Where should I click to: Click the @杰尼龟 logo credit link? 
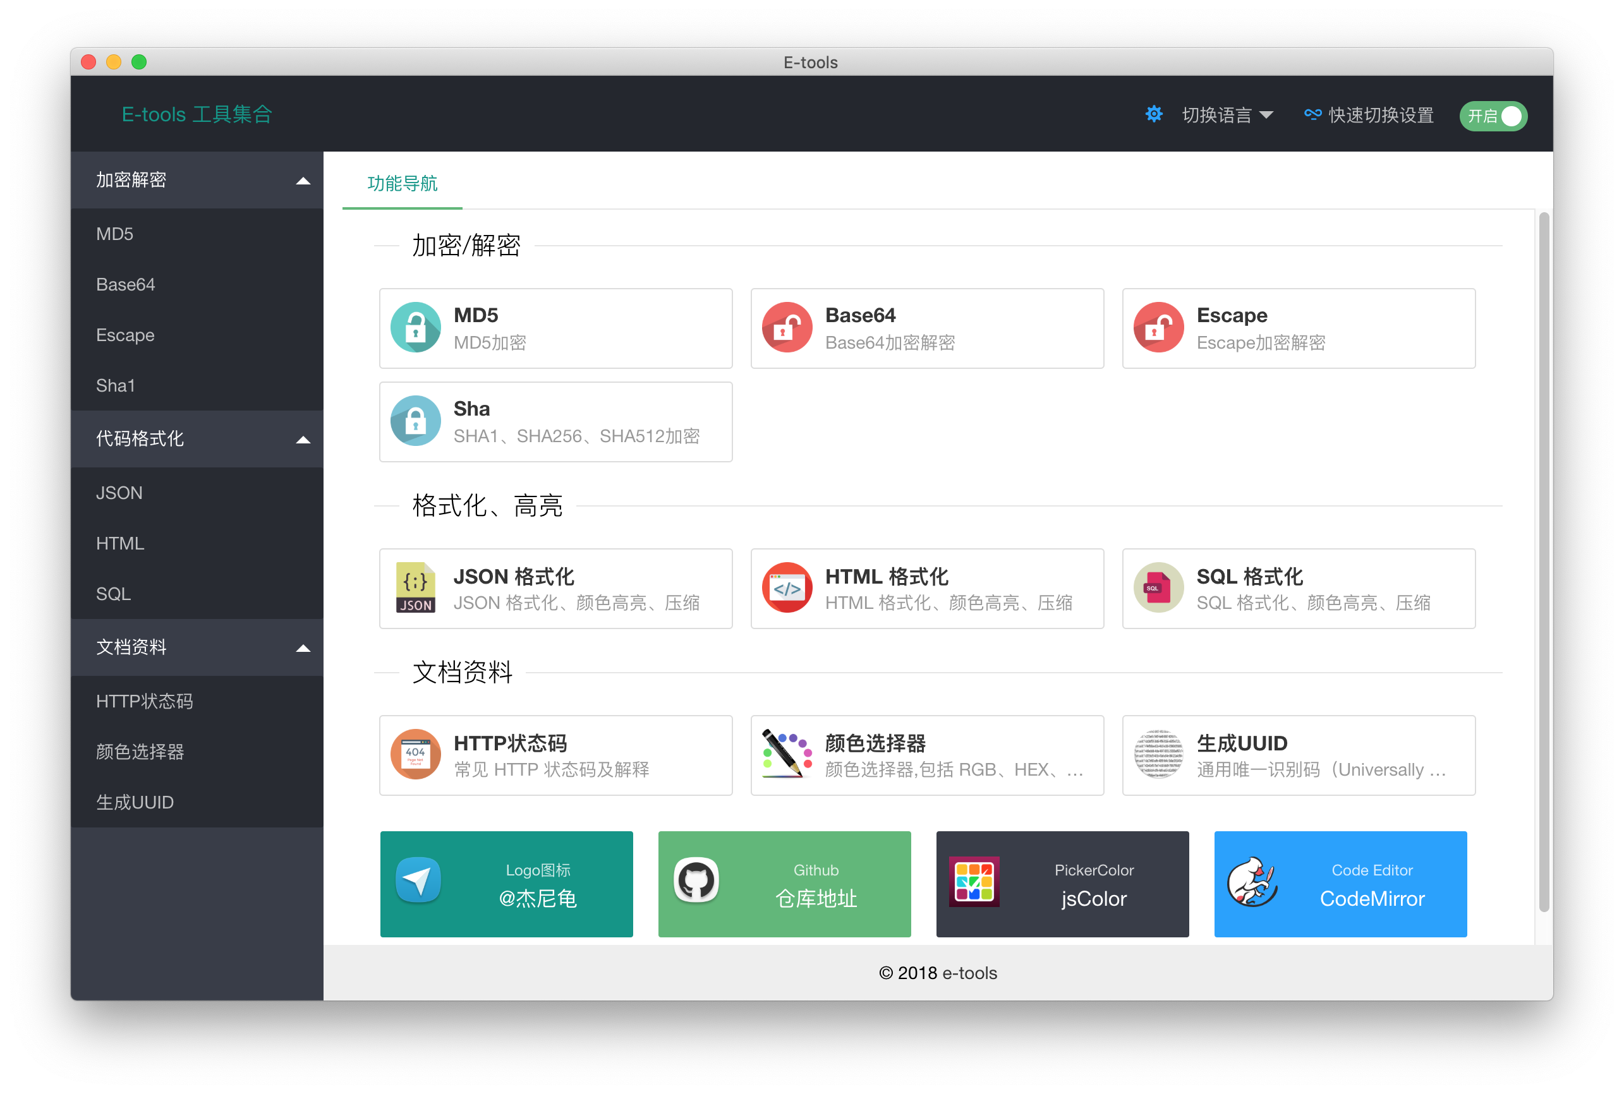507,883
